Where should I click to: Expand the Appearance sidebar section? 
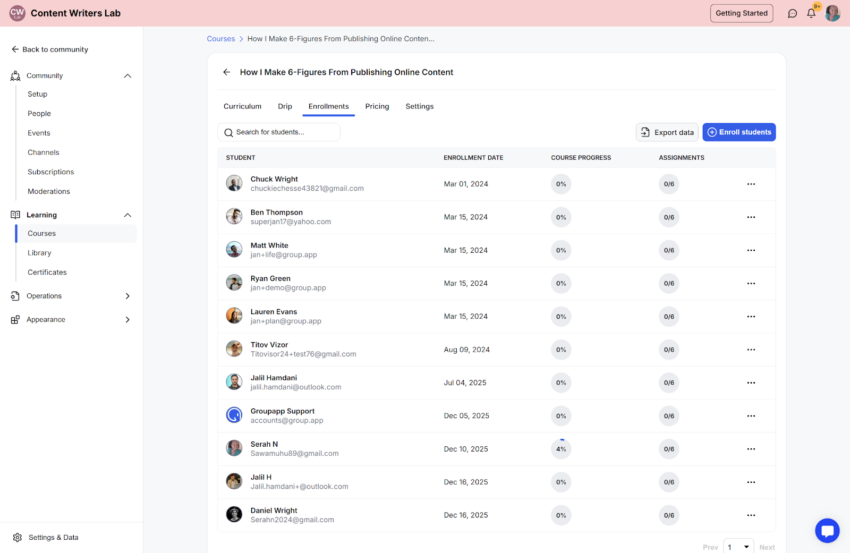coord(127,320)
